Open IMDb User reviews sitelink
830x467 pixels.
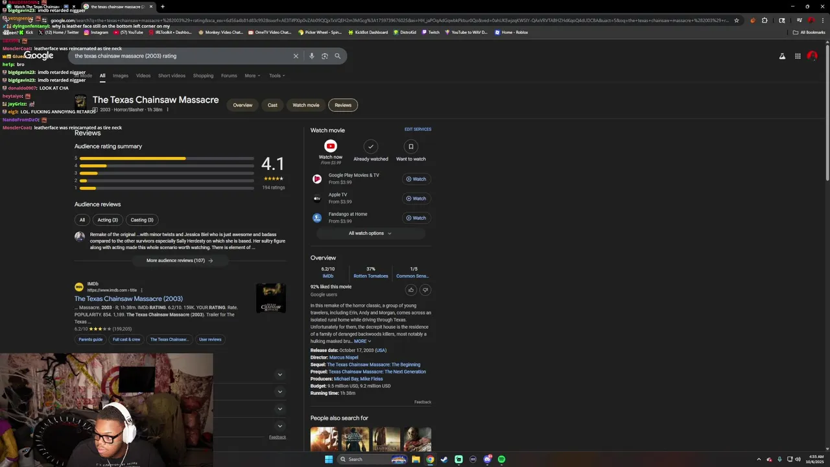click(x=210, y=339)
